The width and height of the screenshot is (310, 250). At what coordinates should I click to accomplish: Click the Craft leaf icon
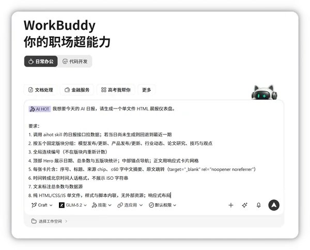point(34,205)
